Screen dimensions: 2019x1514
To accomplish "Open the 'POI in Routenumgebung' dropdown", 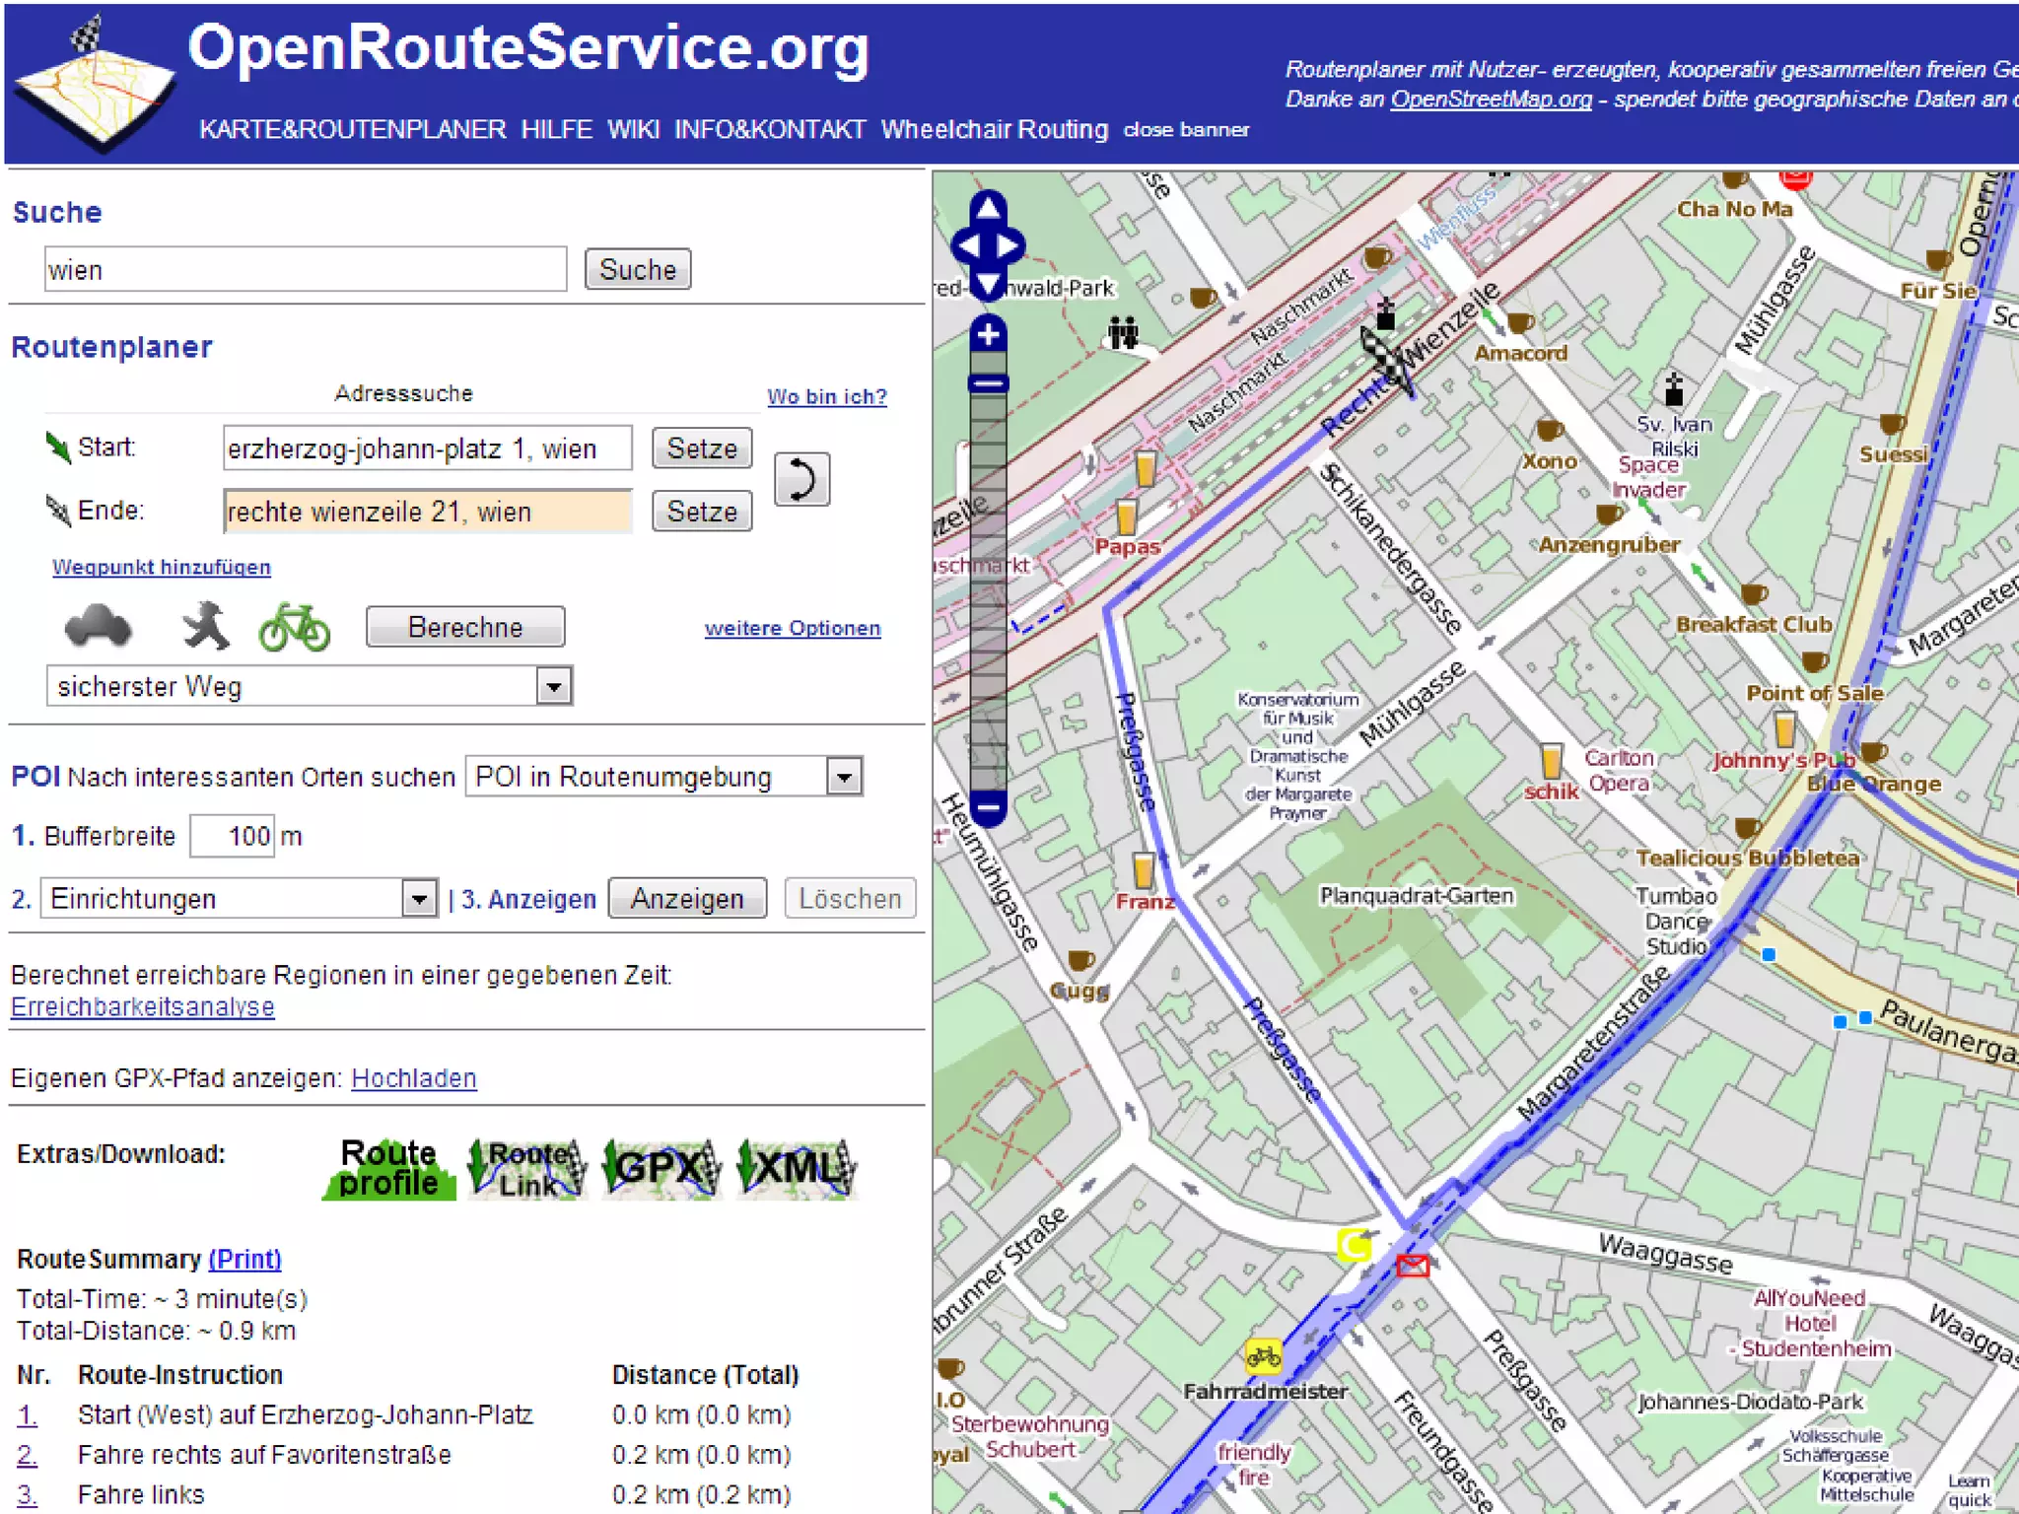I will pos(664,777).
